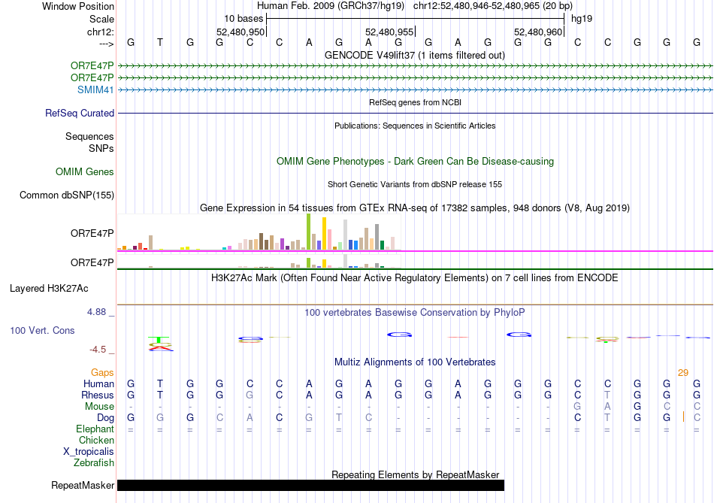714x503 pixels.
Task: Select the Human alignment row label
Action: (98, 383)
